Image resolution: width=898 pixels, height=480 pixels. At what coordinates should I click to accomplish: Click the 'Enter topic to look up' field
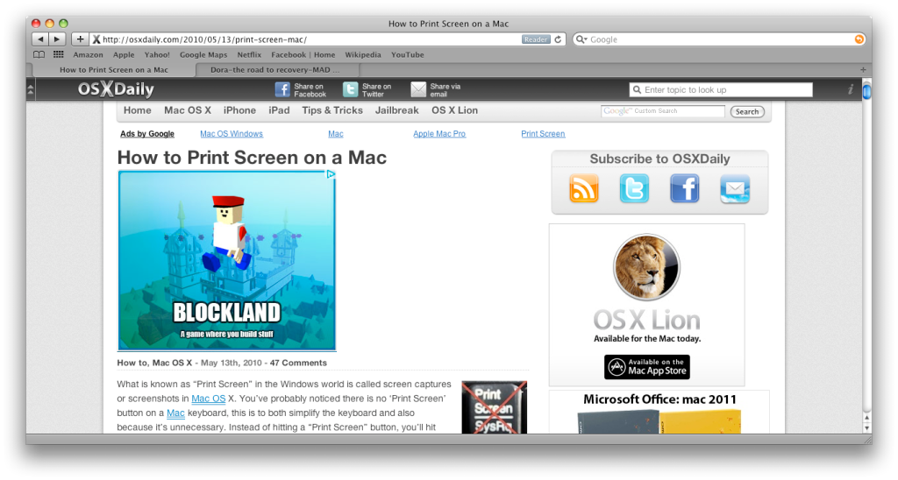pyautogui.click(x=721, y=90)
